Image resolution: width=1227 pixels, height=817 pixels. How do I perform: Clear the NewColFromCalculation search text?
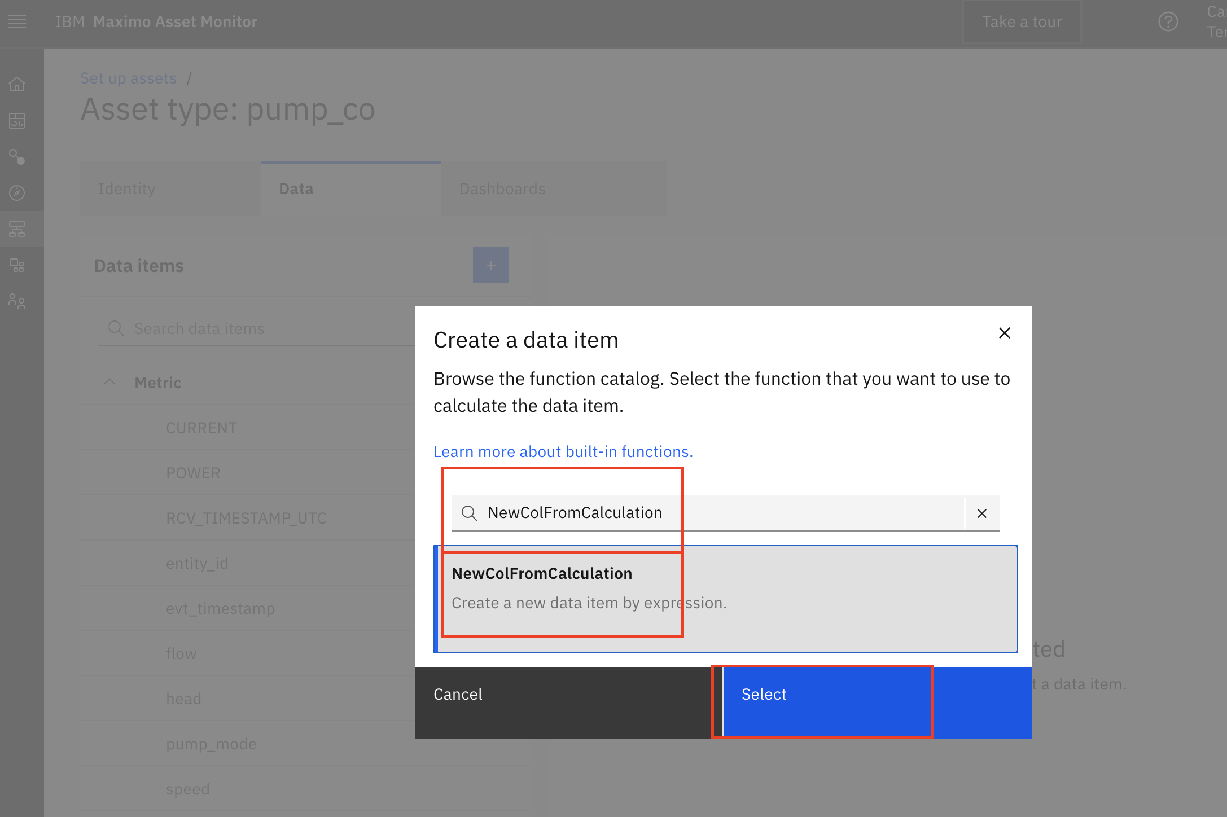[x=982, y=513]
